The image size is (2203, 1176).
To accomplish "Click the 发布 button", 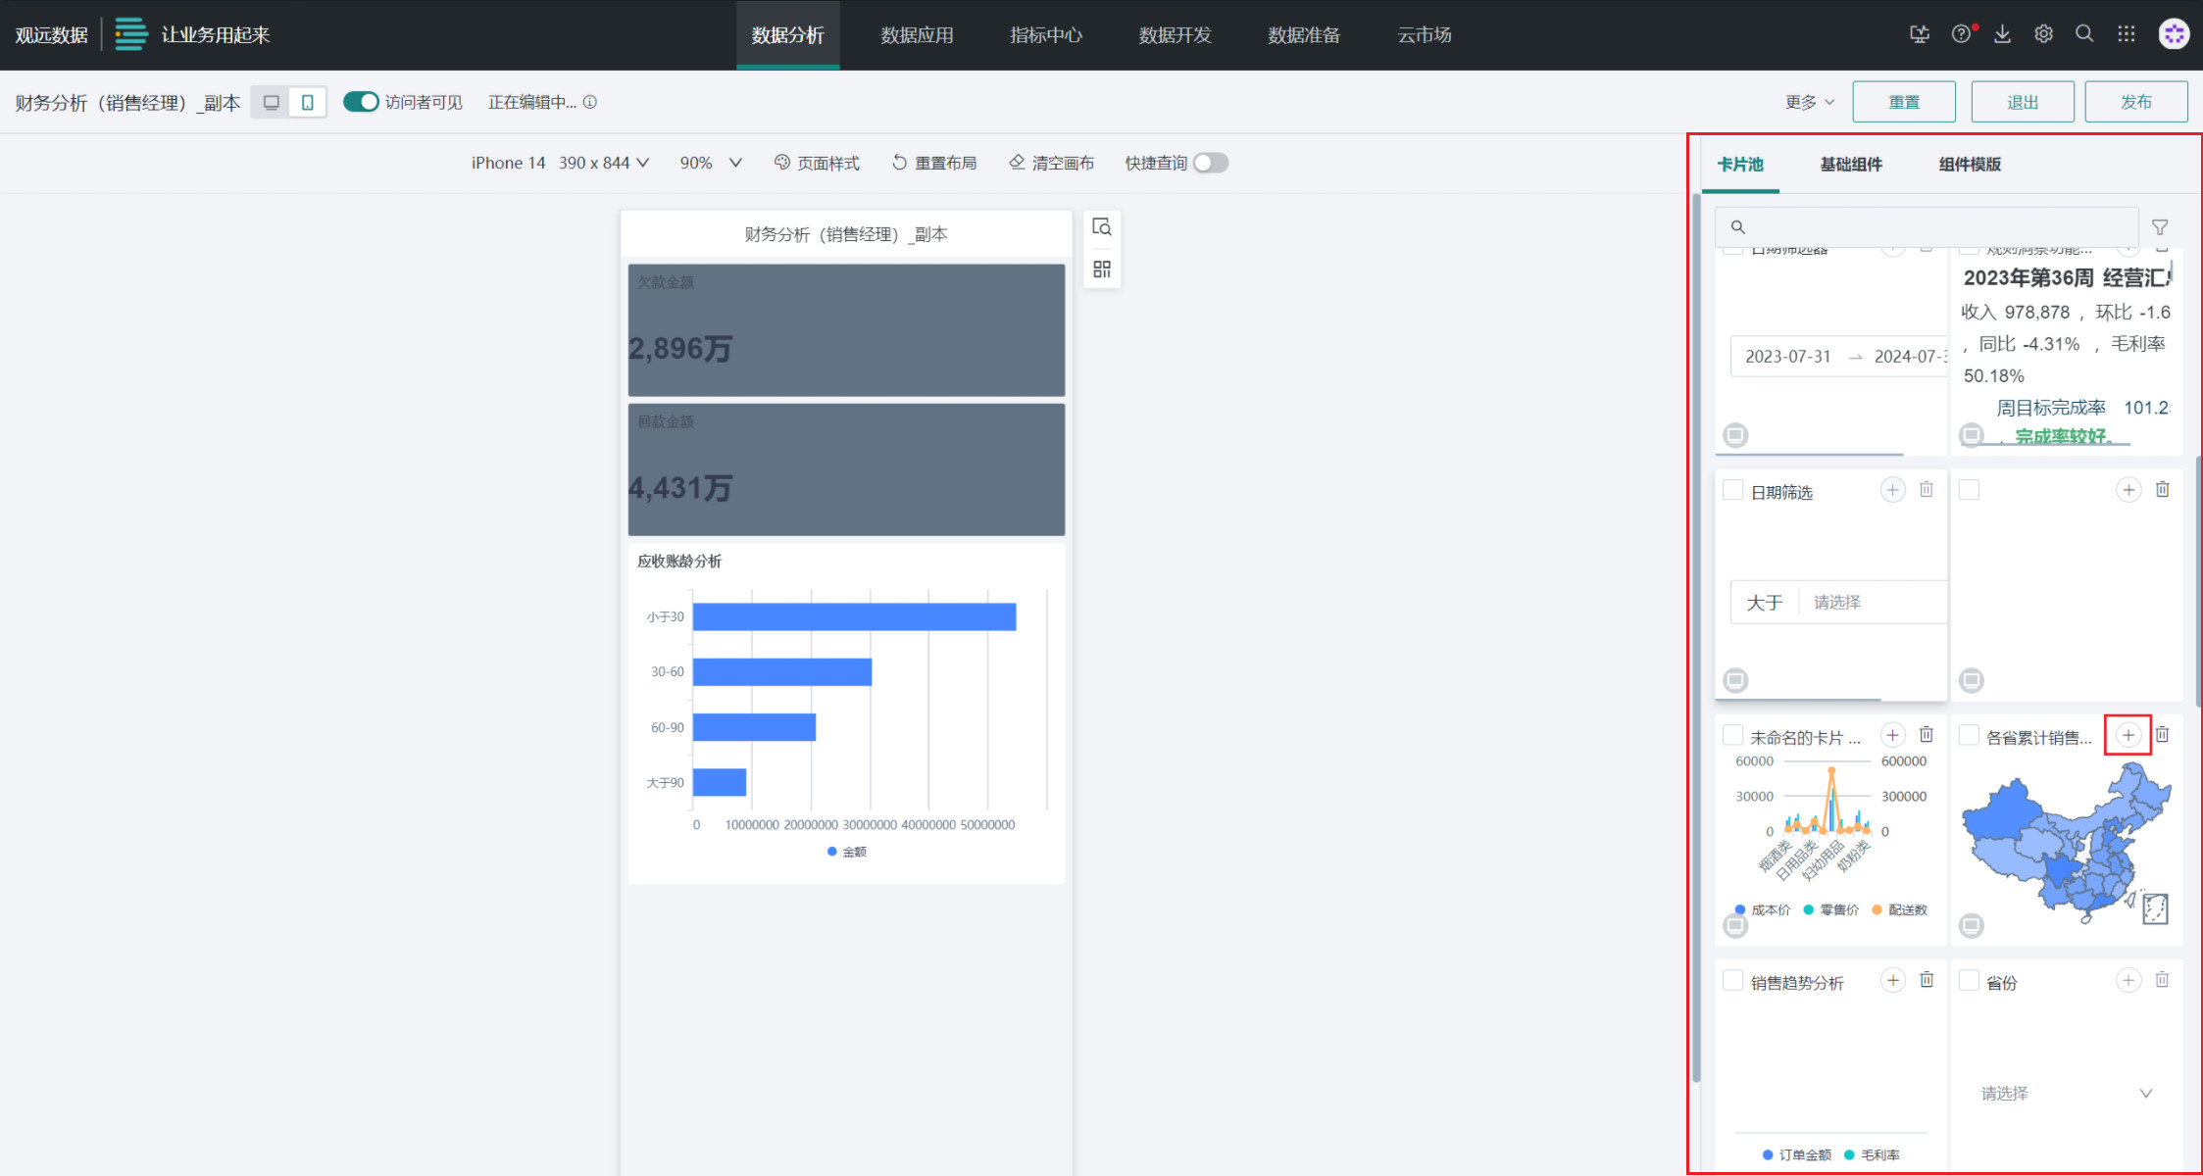I will click(2135, 102).
